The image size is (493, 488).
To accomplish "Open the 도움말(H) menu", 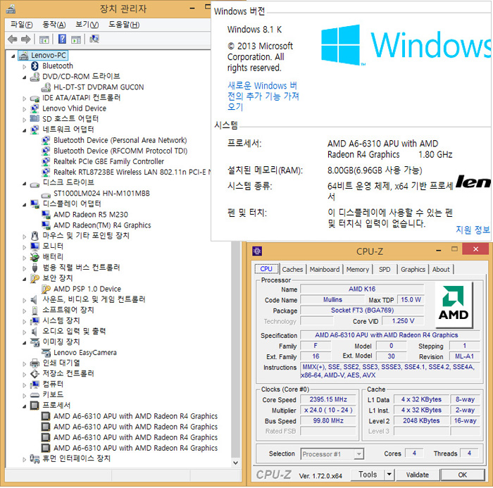I will [x=124, y=25].
